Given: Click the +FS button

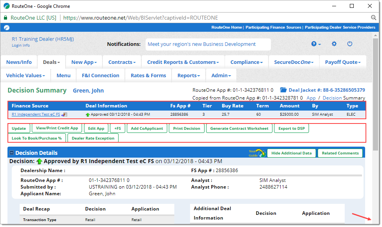Looking at the screenshot, I should [x=117, y=129].
